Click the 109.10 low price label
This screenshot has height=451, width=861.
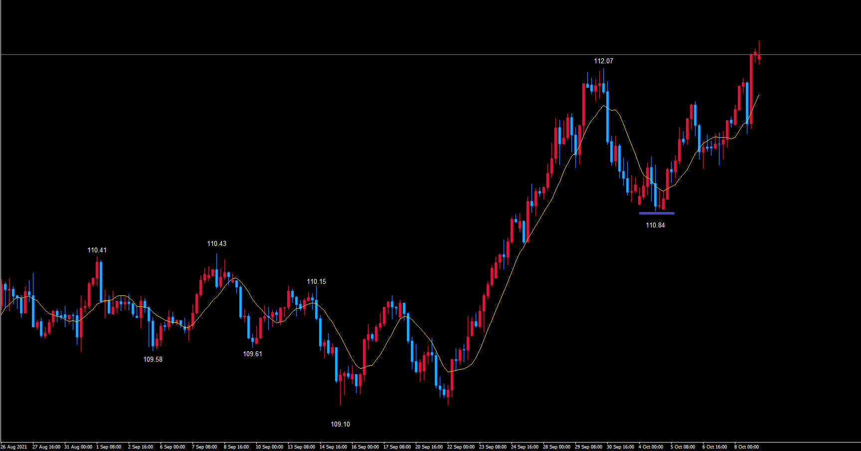tap(340, 424)
